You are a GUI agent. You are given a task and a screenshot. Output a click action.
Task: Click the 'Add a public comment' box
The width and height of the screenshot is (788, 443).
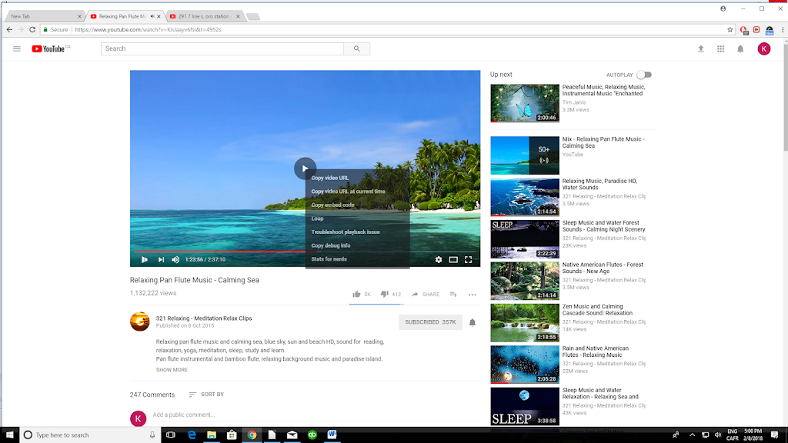316,415
